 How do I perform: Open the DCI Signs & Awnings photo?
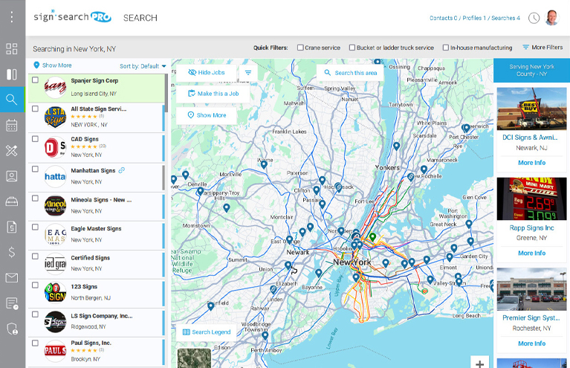(531, 109)
